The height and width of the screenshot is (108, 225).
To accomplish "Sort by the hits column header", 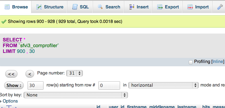I will [x=206, y=106].
